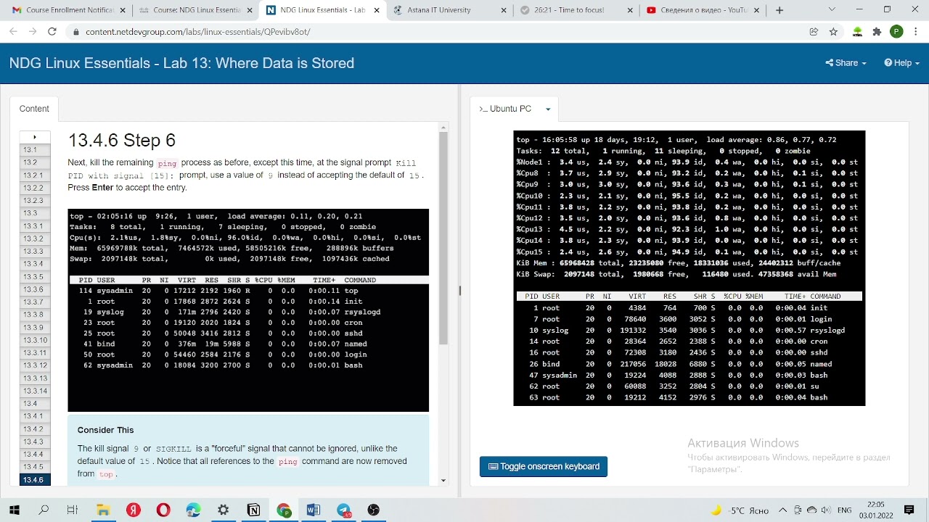Click the Toggle onscreen keyboard button
Viewport: 929px width, 522px height.
pos(544,466)
